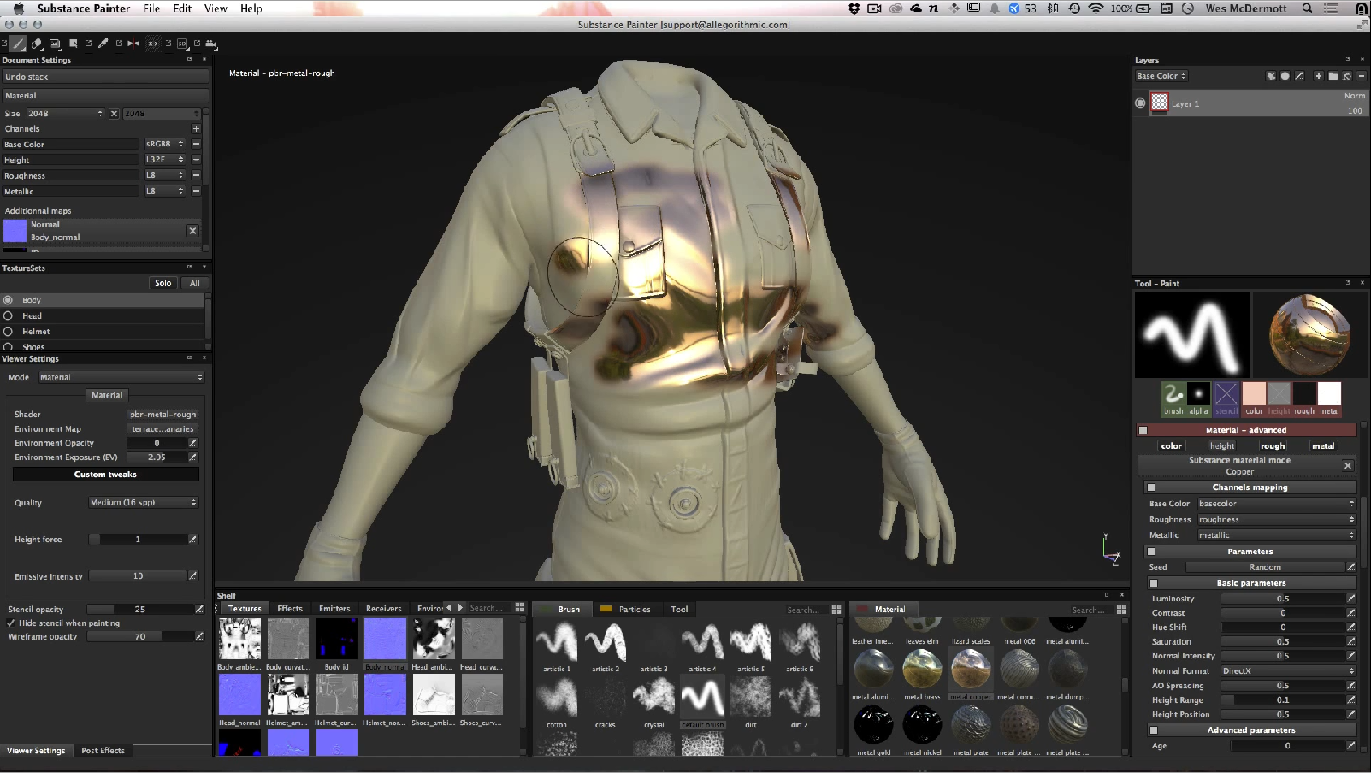Open the Edit menu
The image size is (1371, 773).
tap(182, 9)
